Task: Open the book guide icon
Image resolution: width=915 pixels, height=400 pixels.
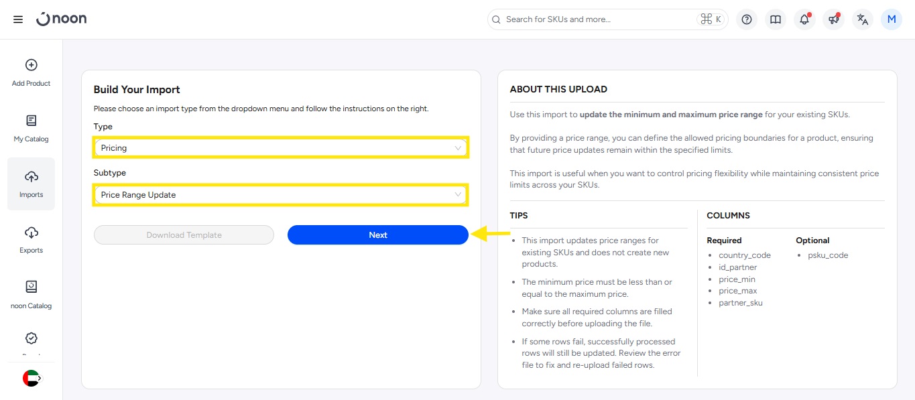Action: pyautogui.click(x=776, y=19)
